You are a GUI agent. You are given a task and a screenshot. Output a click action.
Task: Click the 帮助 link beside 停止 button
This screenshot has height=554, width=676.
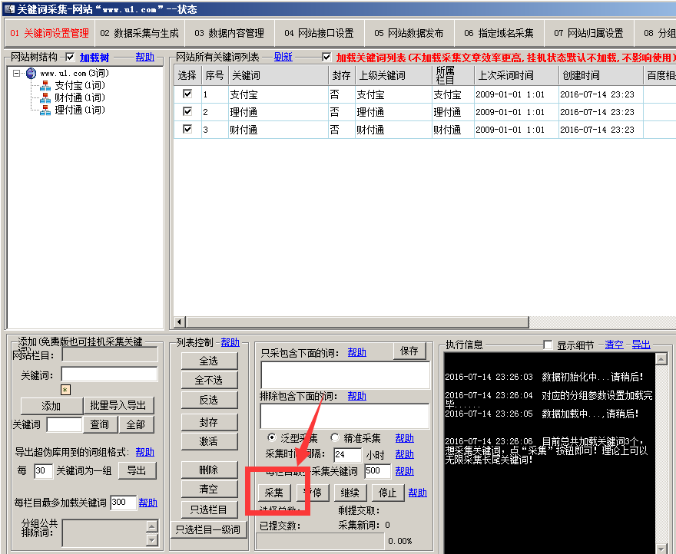pyautogui.click(x=417, y=493)
